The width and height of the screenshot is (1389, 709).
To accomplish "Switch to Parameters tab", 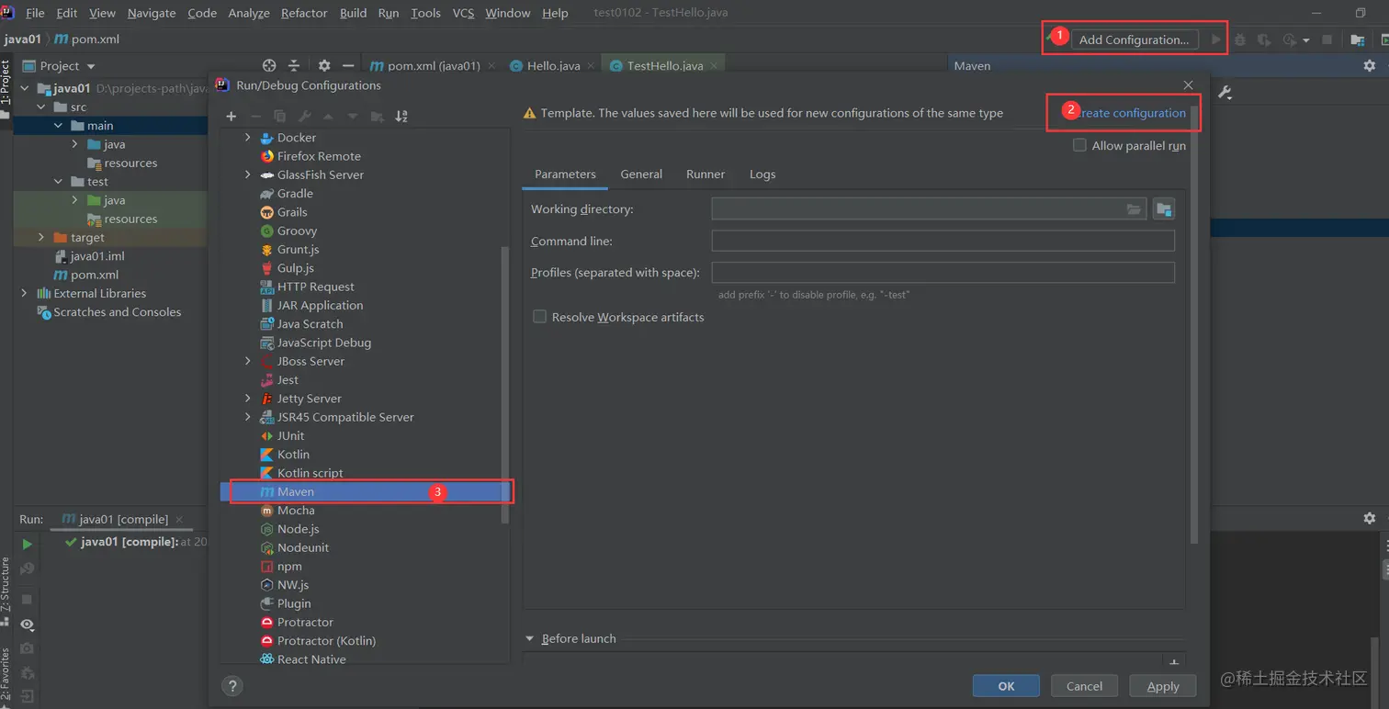I will coord(565,174).
